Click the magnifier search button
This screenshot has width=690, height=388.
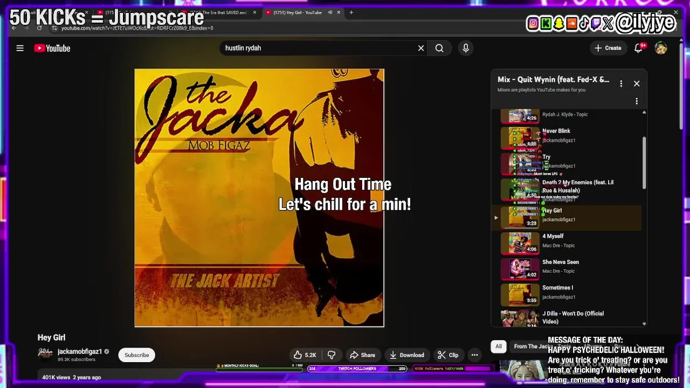click(439, 48)
